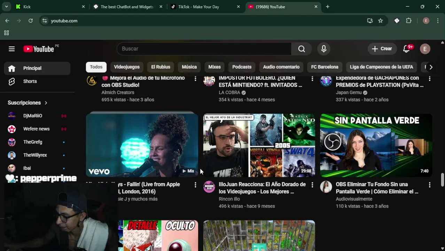Open options for the IlloJuan Reacciona video
The width and height of the screenshot is (445, 251).
click(312, 185)
